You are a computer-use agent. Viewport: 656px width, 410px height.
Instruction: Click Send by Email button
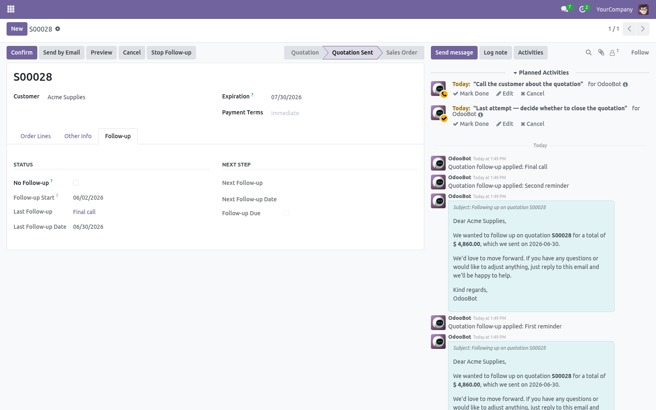coord(61,52)
